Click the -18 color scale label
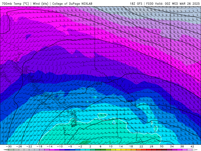The image size is (201, 151). [39, 146]
